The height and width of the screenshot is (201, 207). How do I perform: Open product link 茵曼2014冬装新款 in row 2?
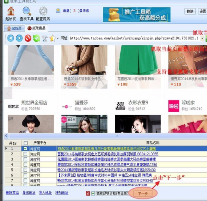(108, 154)
